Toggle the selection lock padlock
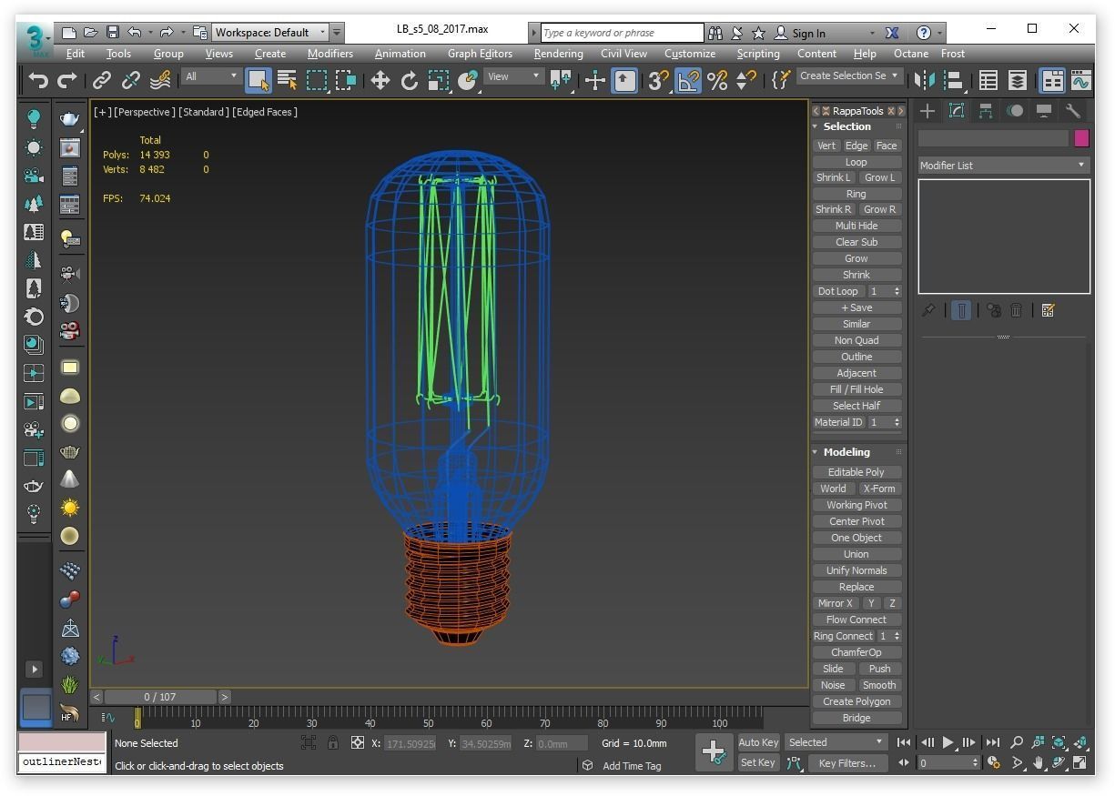This screenshot has height=796, width=1115. click(x=333, y=742)
